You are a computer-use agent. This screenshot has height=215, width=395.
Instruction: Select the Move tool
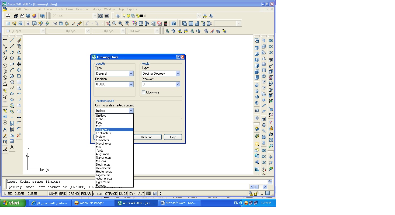tap(19, 70)
